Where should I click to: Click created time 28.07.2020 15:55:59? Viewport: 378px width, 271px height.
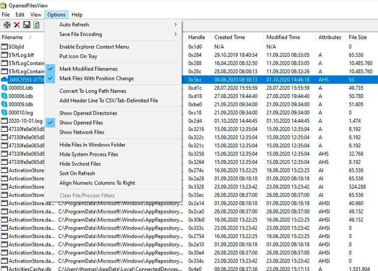[236, 88]
